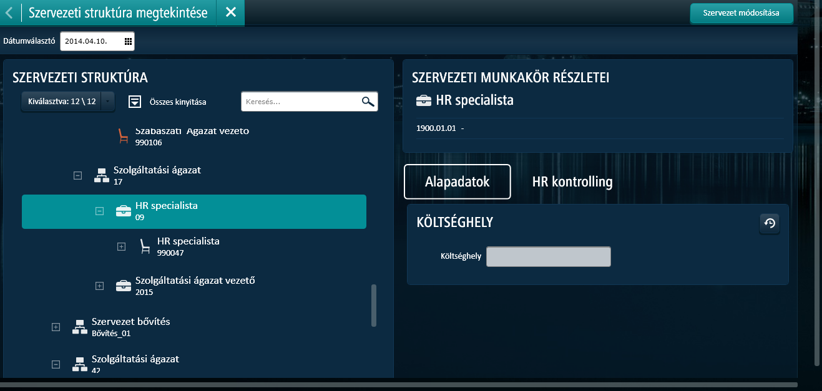Screen dimensions: 822x391
Task: Collapse the Szolgáltatási ágazat 17 node
Action: point(77,176)
